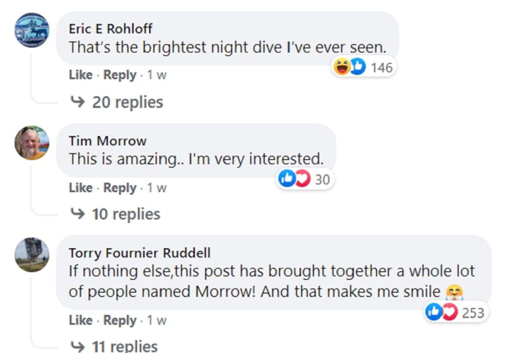Like Tim Morrow's comment

point(80,188)
